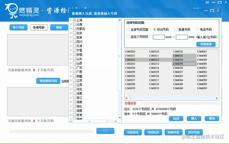Click the province tree horizontal scrollbar thumb
The height and width of the screenshot is (144, 229).
[90, 121]
